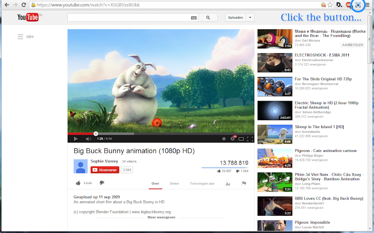Viewport: 374px width, 233px height.
Task: Open the video statistics bar chart icon
Action: [x=228, y=184]
